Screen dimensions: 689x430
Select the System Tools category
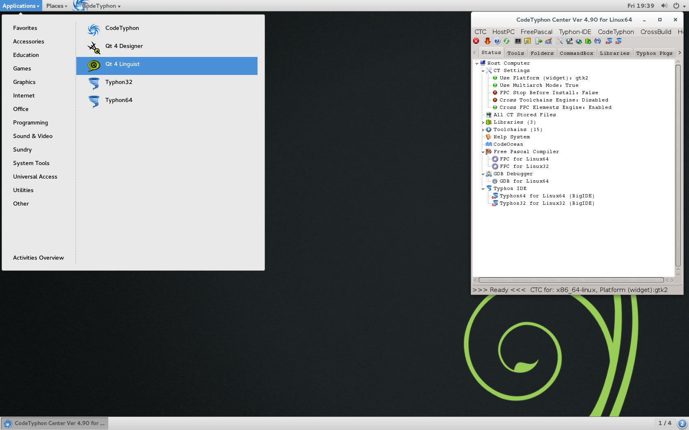(x=31, y=163)
